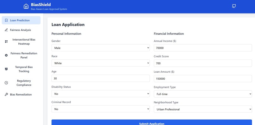Viewport: 255px width, 125px height.
Task: Navigate to Bias Remediation
Action: pyautogui.click(x=21, y=94)
